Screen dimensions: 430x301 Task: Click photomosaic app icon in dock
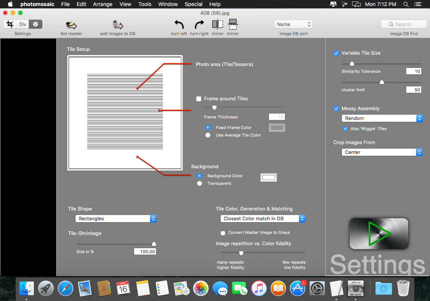(356, 289)
